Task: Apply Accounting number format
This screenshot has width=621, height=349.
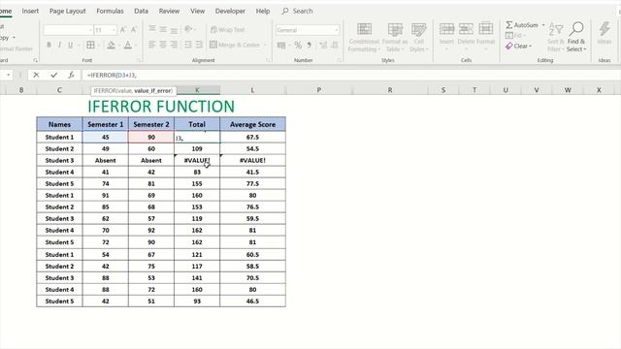Action: tap(281, 46)
